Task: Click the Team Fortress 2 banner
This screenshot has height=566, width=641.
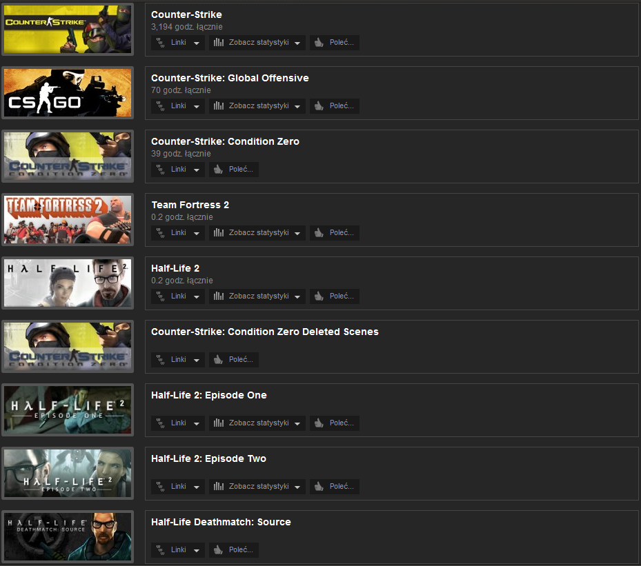Action: (x=68, y=220)
